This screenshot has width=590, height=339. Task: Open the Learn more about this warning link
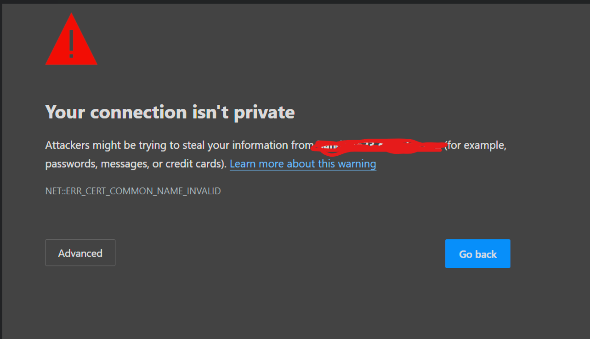[x=303, y=164]
